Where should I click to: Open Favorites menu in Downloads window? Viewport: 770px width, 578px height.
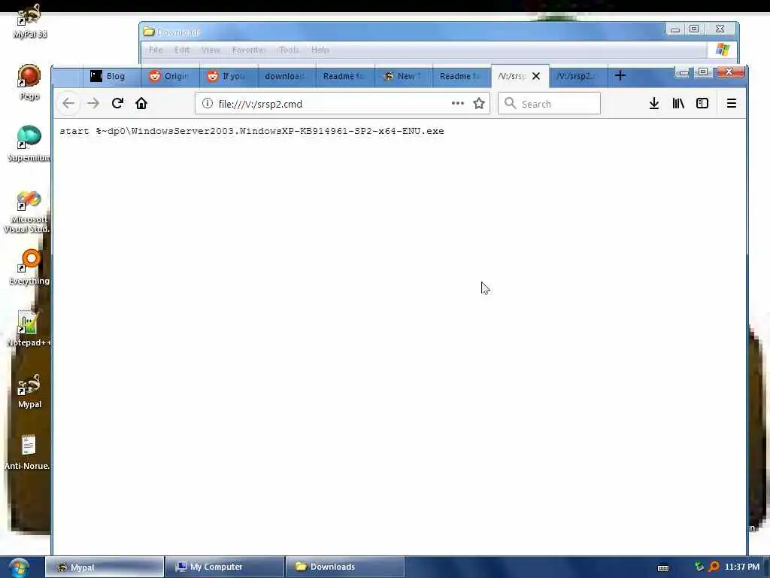click(248, 50)
